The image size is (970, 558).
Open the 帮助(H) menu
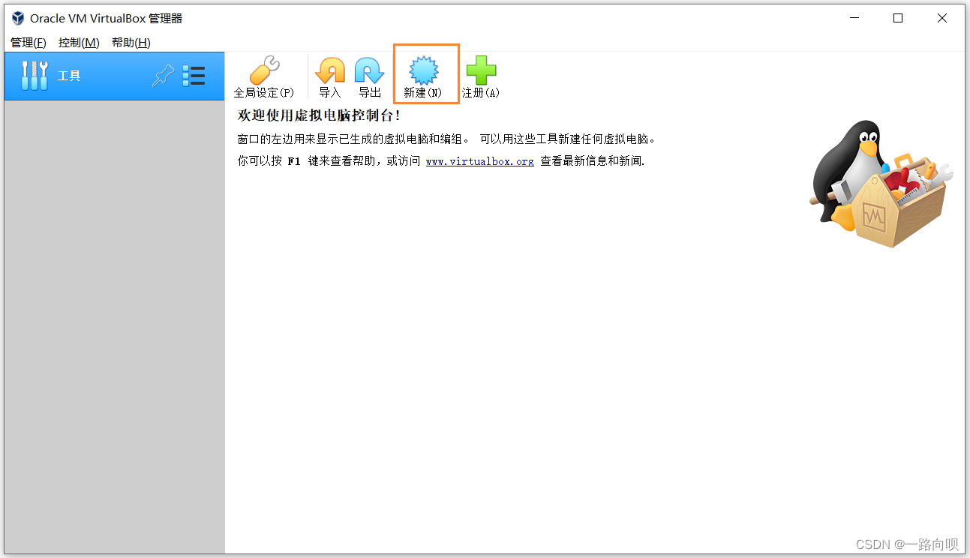tap(131, 43)
